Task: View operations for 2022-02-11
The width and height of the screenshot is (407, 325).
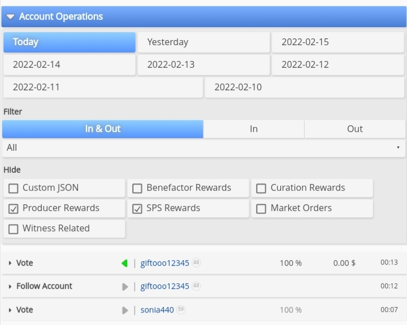Action: 103,87
